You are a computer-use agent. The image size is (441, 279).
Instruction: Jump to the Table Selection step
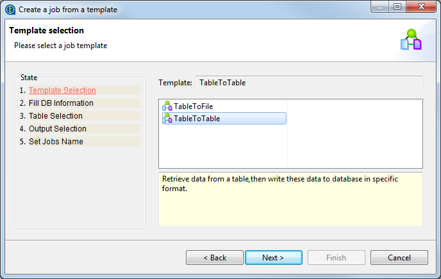(x=56, y=116)
